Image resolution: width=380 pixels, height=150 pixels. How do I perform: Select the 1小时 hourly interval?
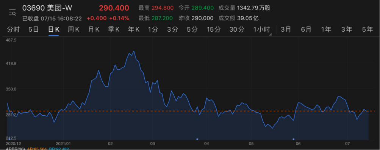click(261, 30)
